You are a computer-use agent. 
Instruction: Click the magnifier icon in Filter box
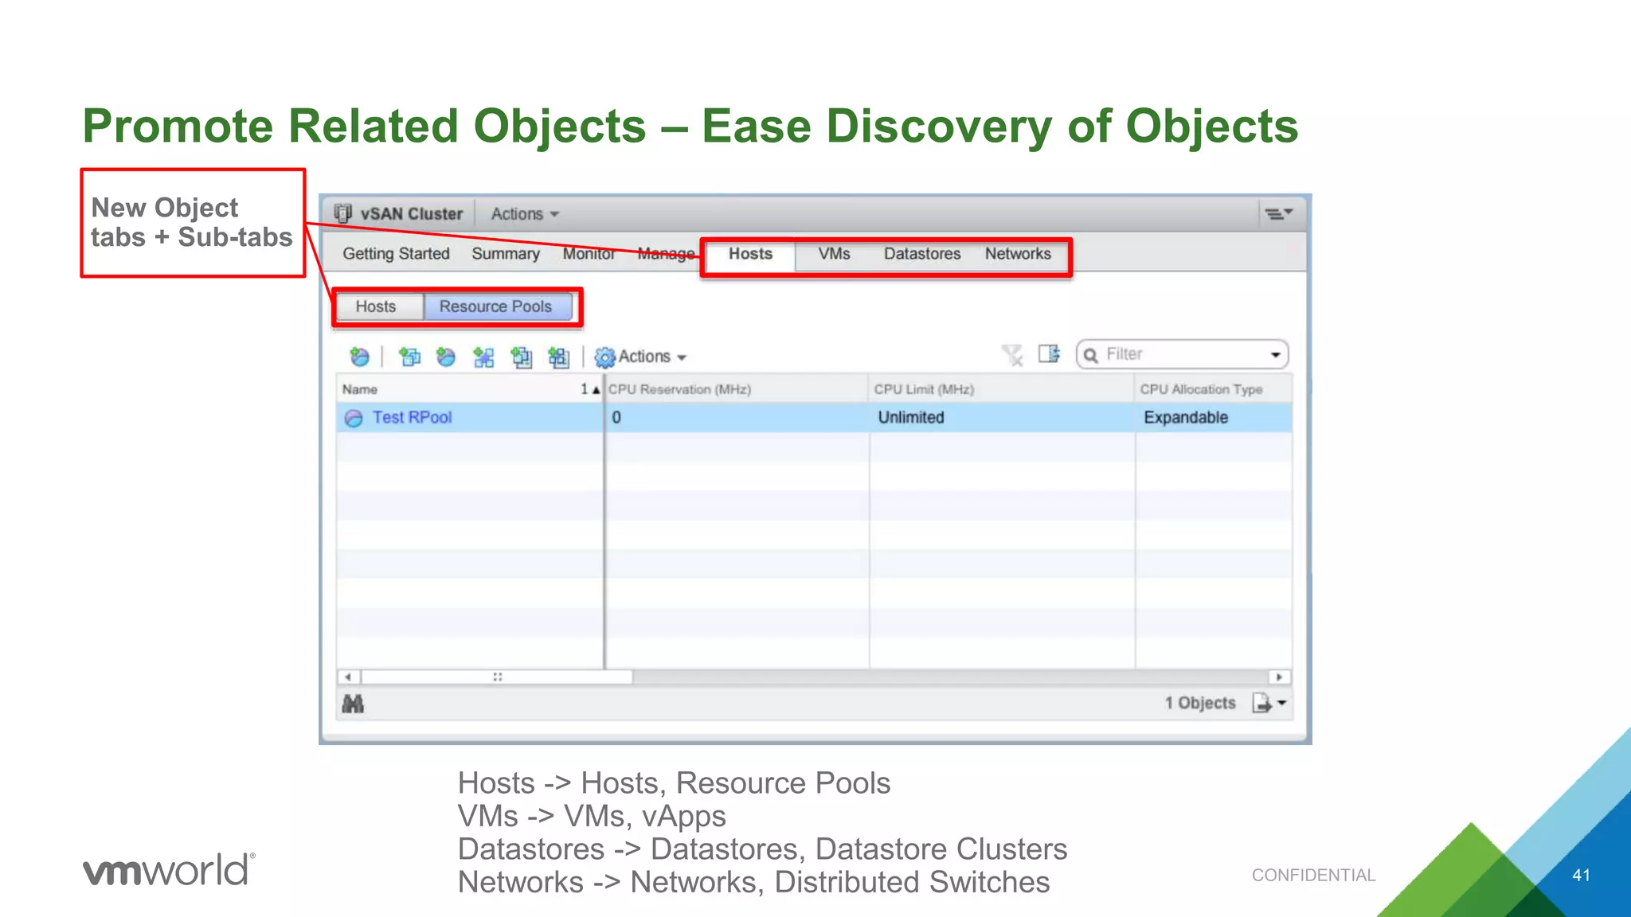(1091, 355)
